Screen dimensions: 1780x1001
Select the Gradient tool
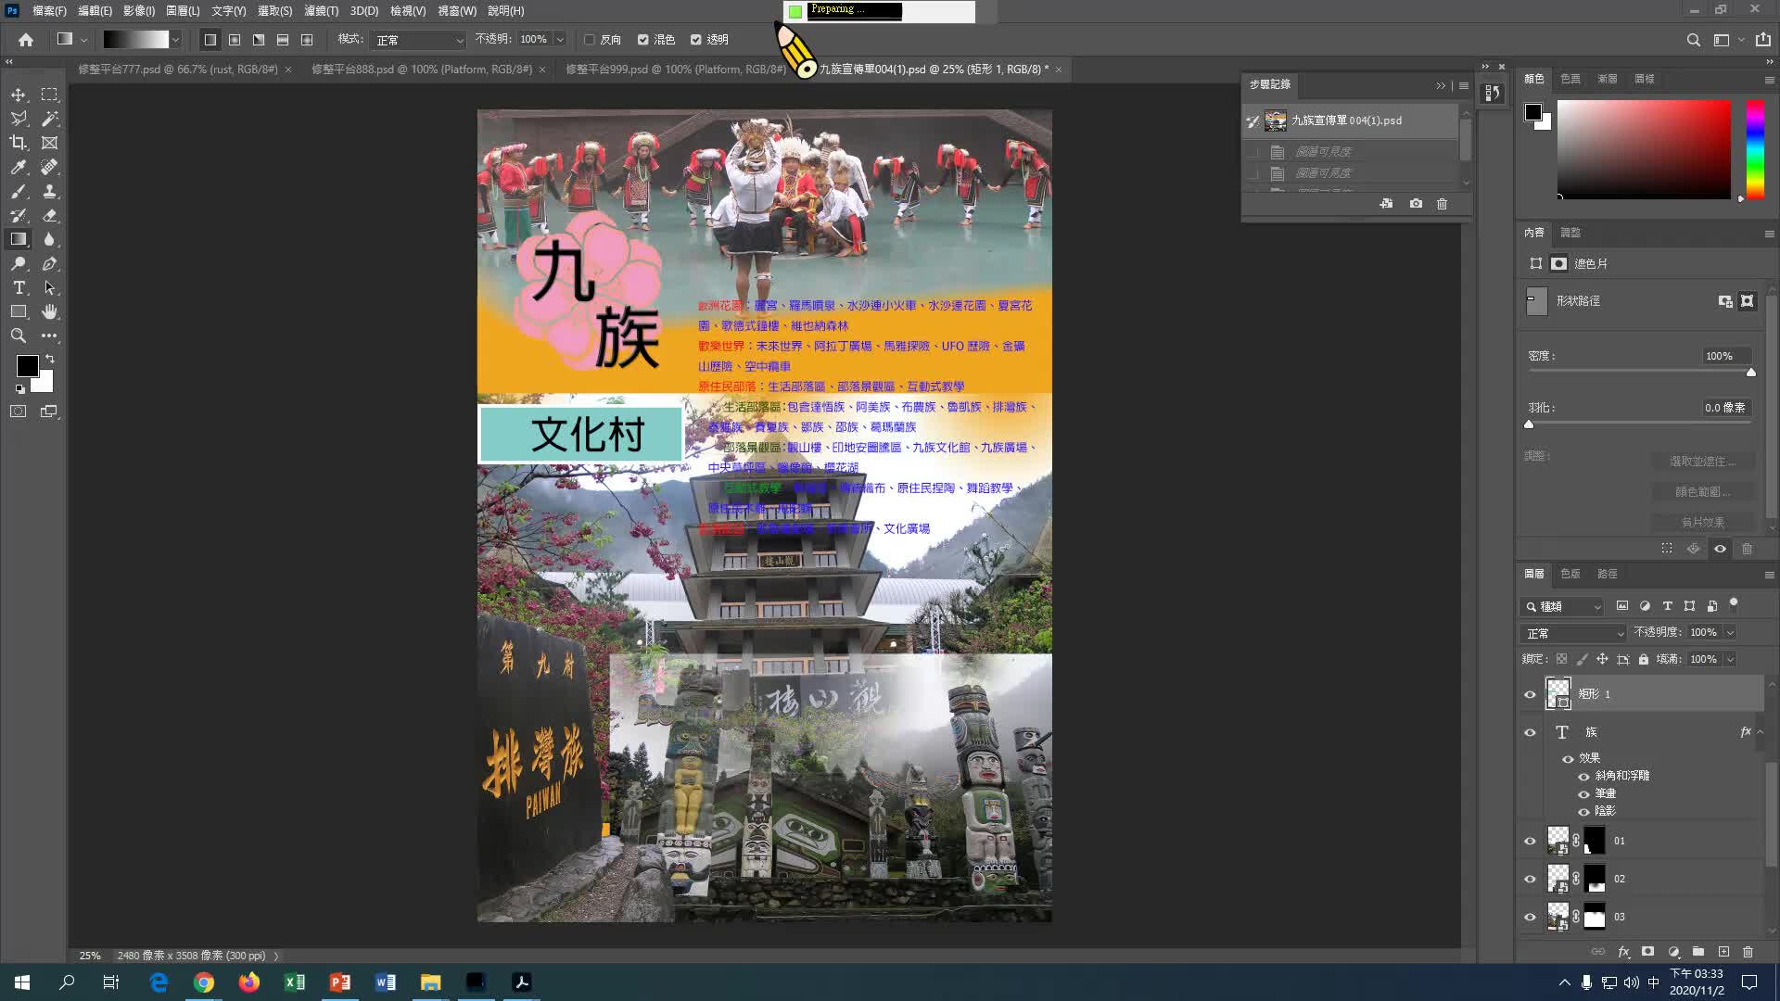pyautogui.click(x=19, y=239)
